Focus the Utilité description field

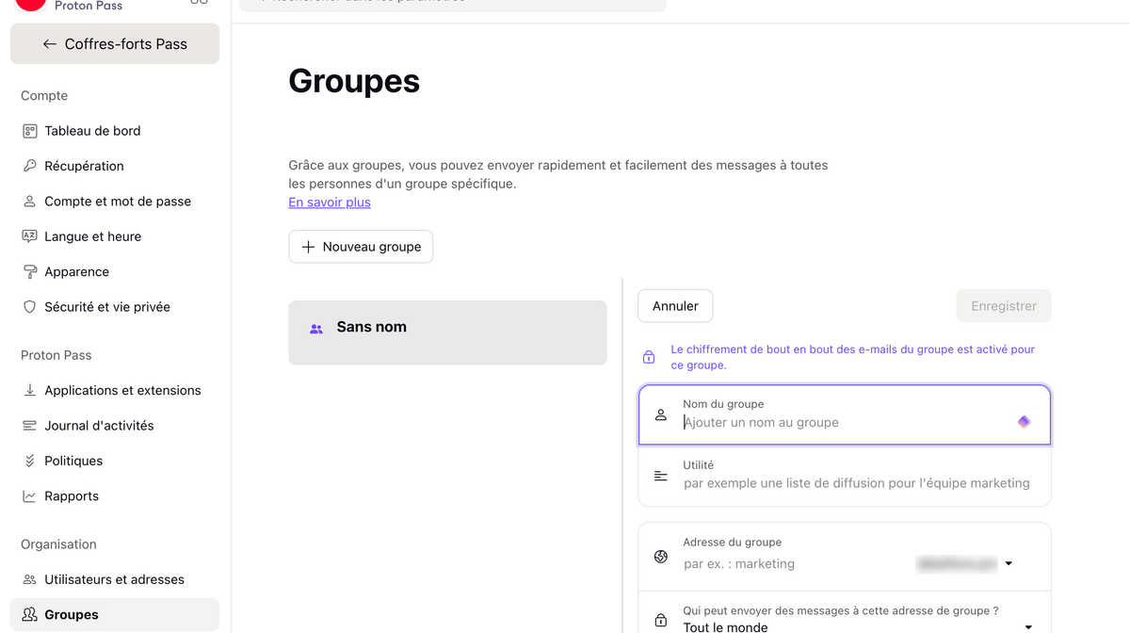coord(856,483)
